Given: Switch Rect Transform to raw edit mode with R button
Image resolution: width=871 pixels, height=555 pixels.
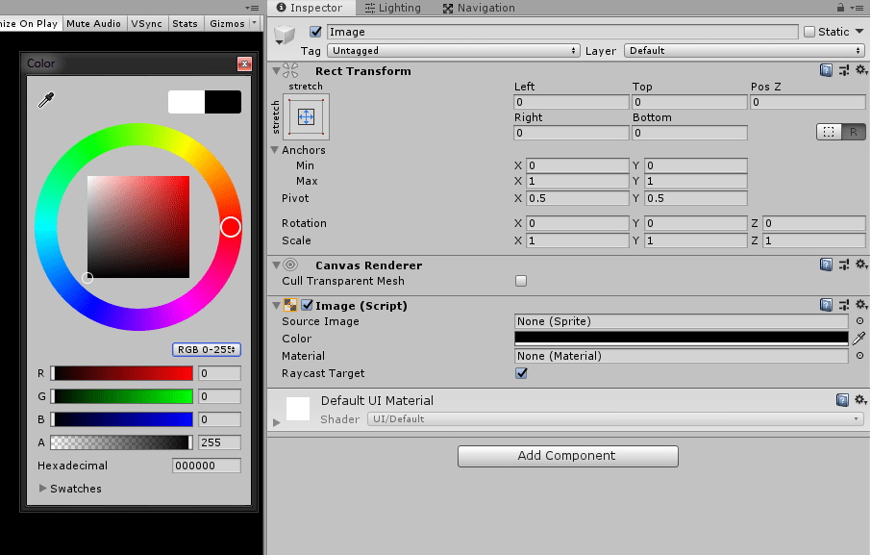Looking at the screenshot, I should coord(852,132).
